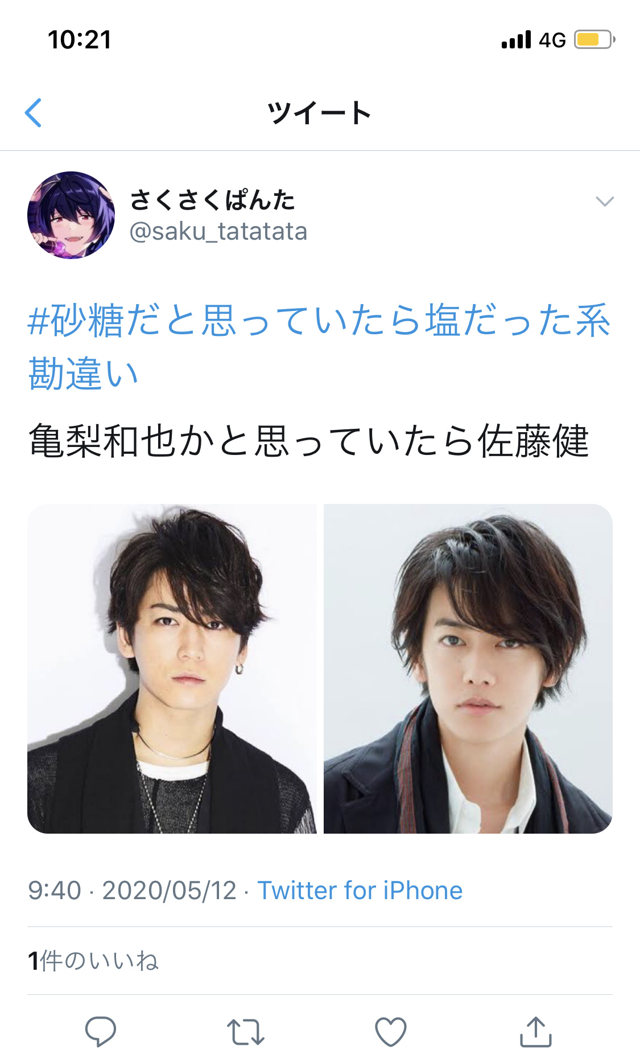Like the tweet with the heart icon
The width and height of the screenshot is (640, 1062).
point(391,1031)
